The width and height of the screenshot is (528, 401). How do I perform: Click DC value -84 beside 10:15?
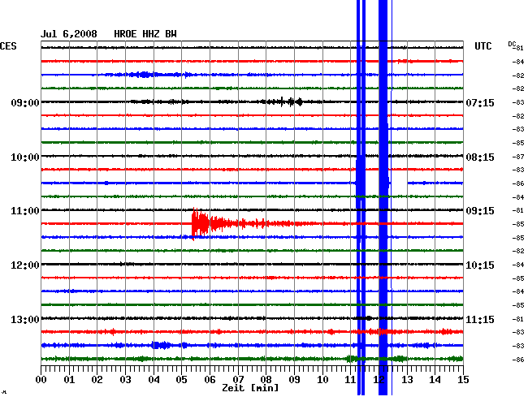pos(518,265)
